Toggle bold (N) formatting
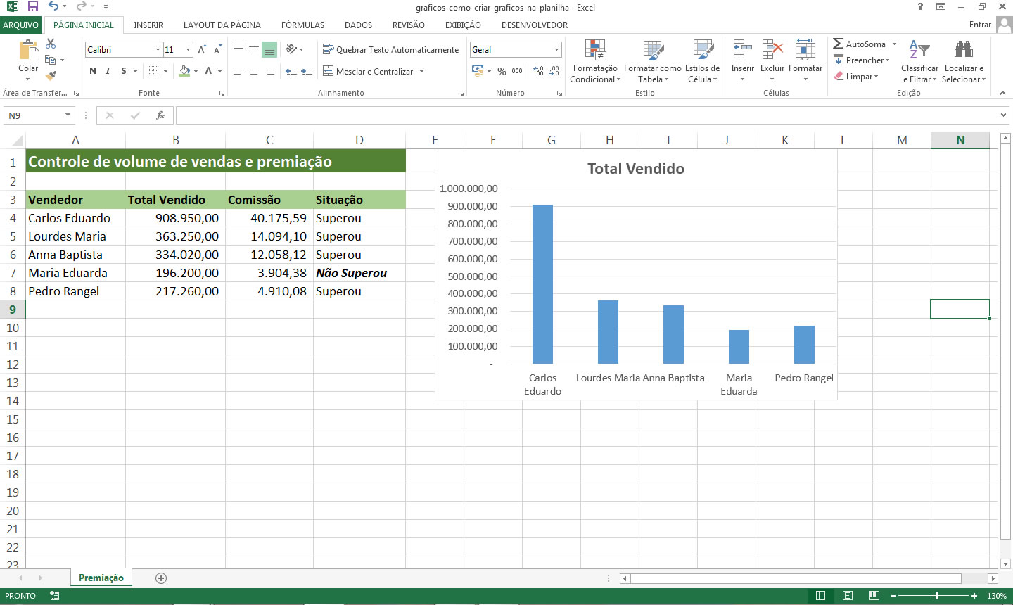Image resolution: width=1013 pixels, height=605 pixels. (93, 71)
